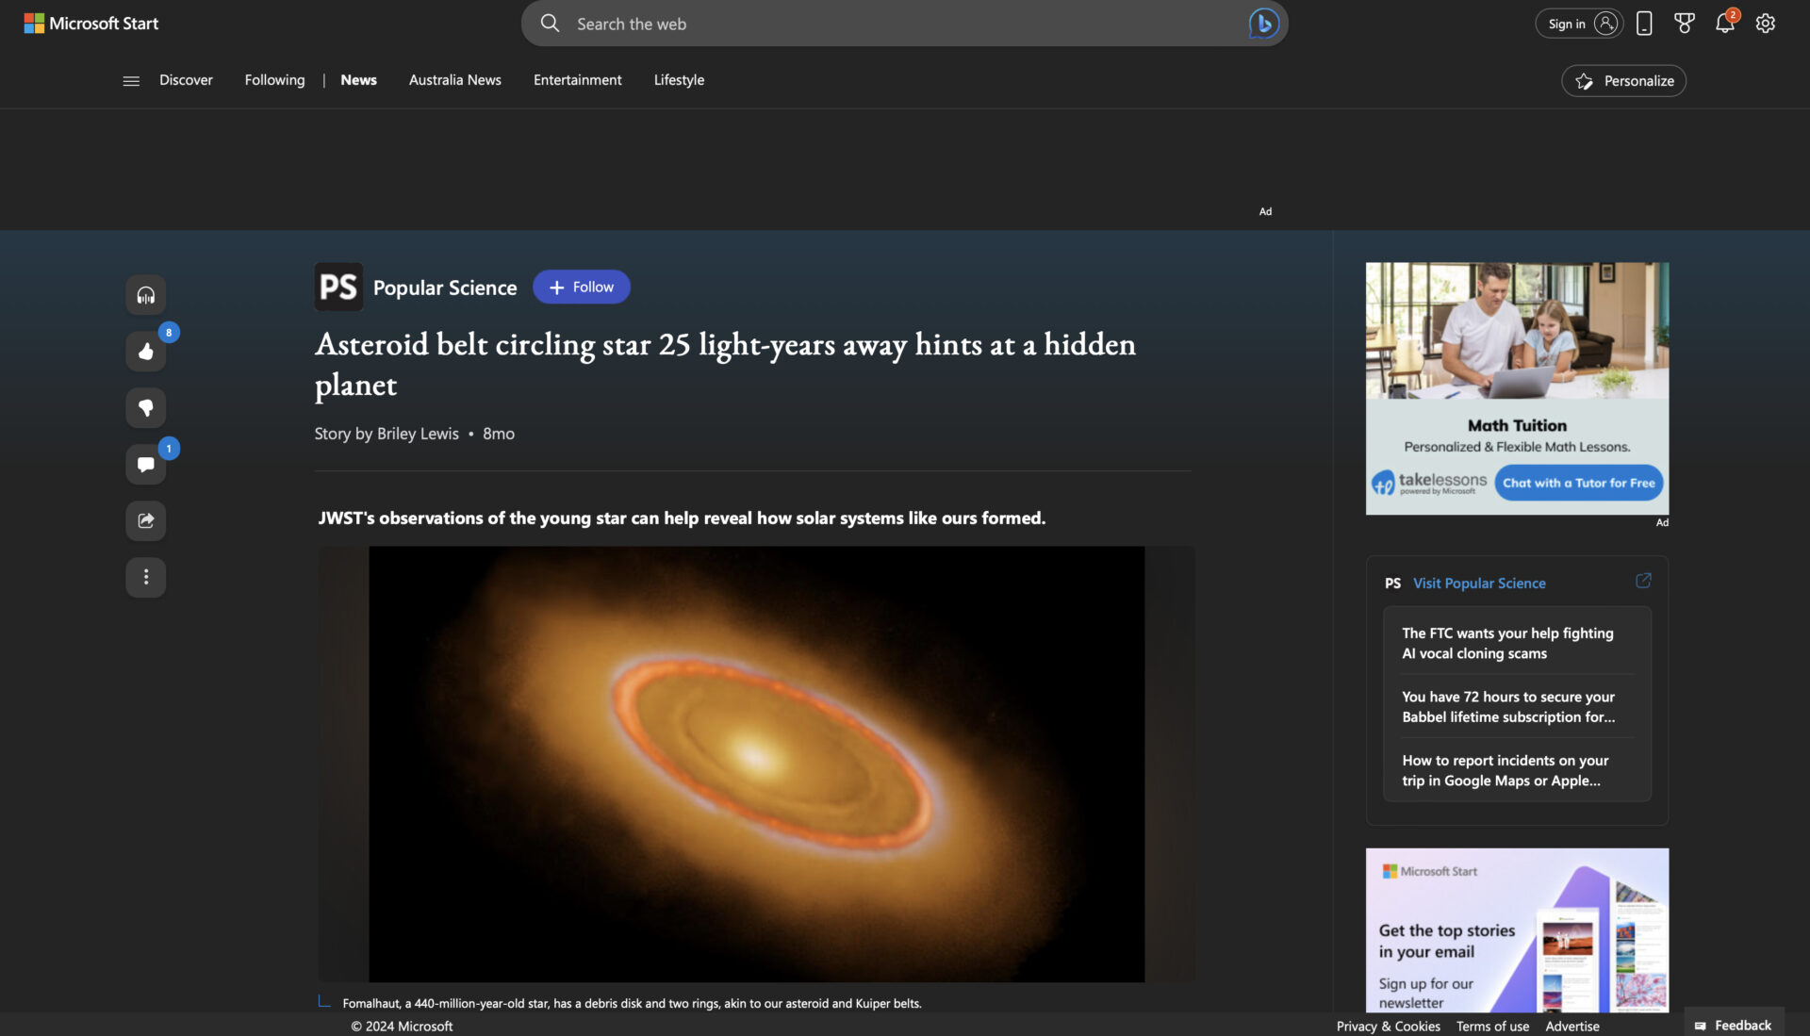1810x1036 pixels.
Task: Click the '© 2024 Microsoft' footer text
Action: tap(402, 1026)
